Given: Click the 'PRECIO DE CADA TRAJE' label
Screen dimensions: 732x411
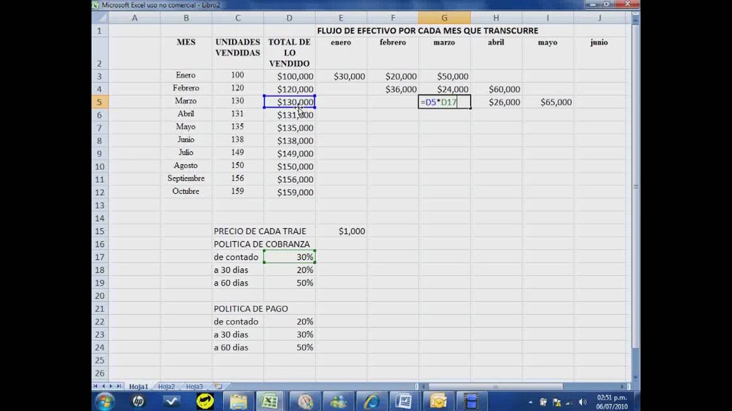Looking at the screenshot, I should [x=260, y=231].
